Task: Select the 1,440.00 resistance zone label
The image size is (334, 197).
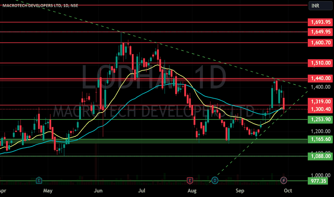Action: point(320,78)
